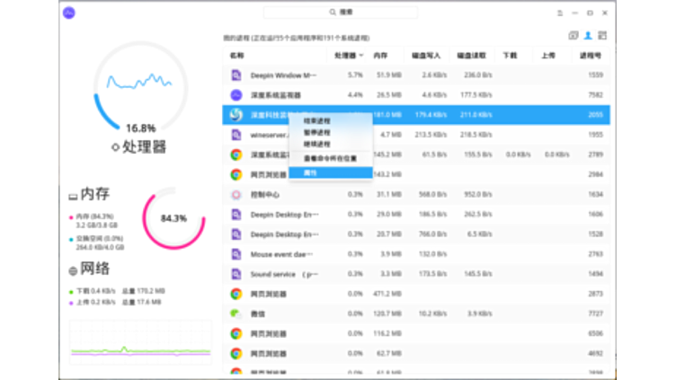The image size is (676, 380).
Task: Click the System Monitor app logo icon
Action: [69, 13]
